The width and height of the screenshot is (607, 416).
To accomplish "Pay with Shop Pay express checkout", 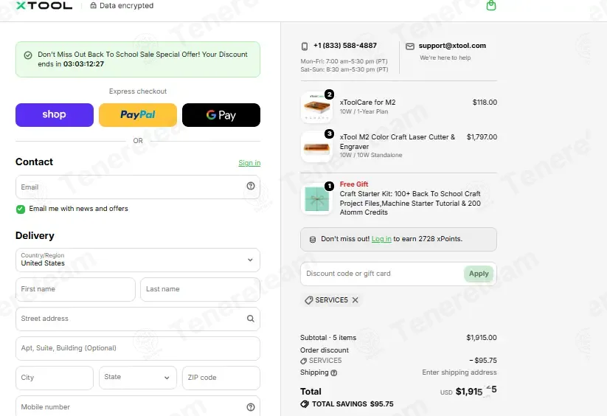I will [55, 115].
